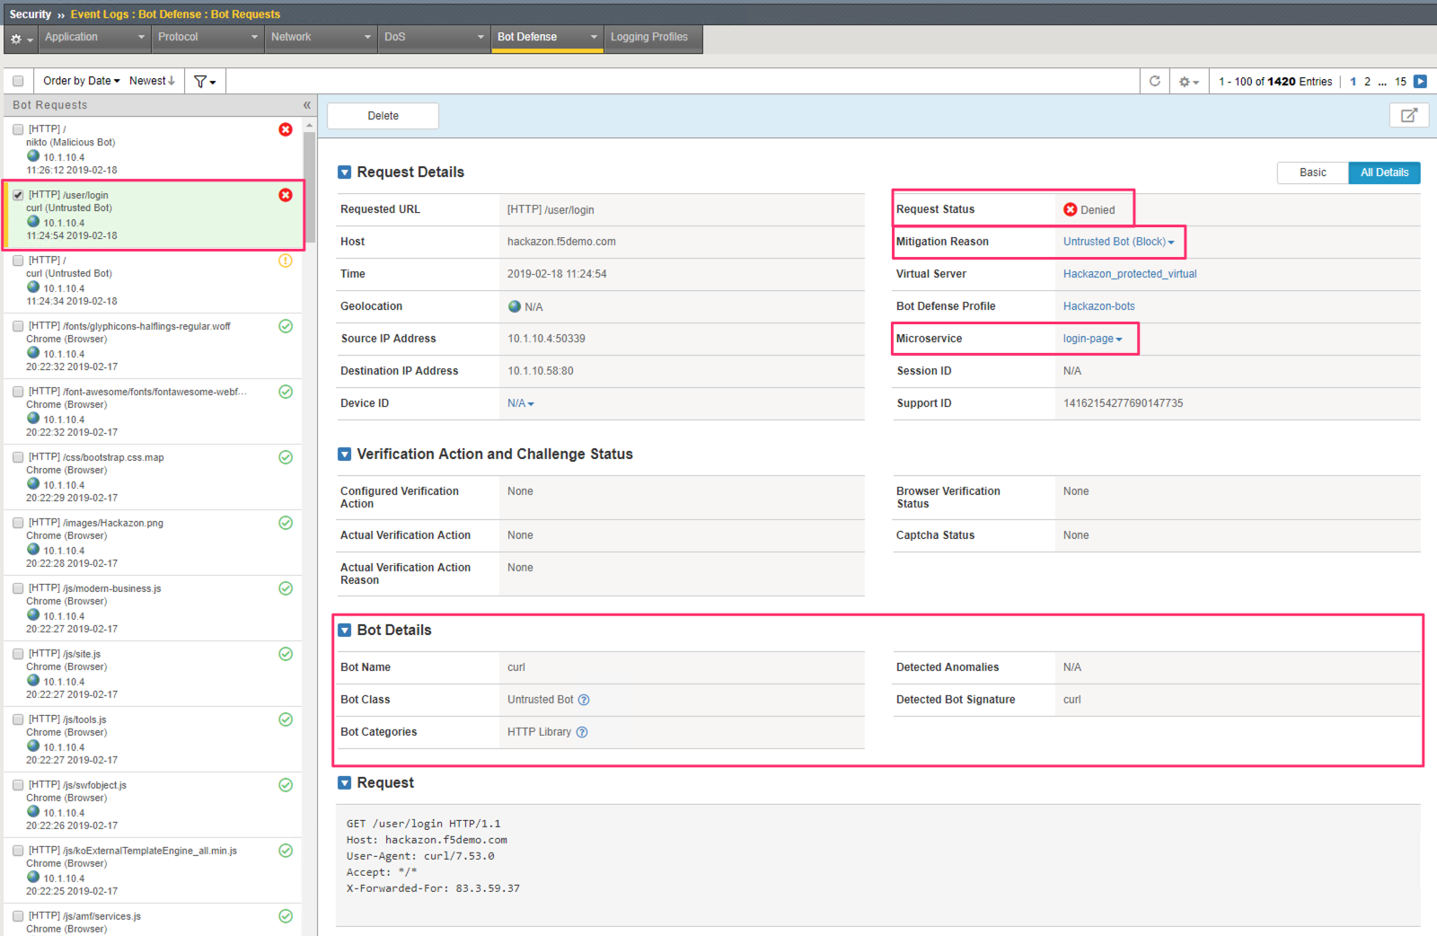The image size is (1437, 936).
Task: Click globe icon on nikto request entry
Action: click(33, 155)
